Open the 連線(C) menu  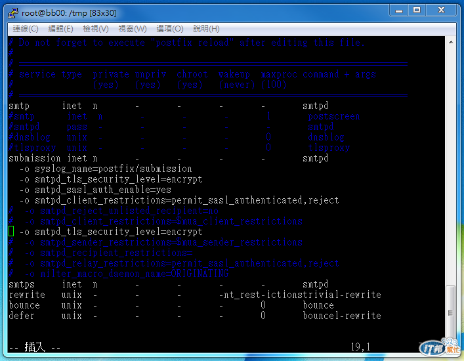coord(26,29)
